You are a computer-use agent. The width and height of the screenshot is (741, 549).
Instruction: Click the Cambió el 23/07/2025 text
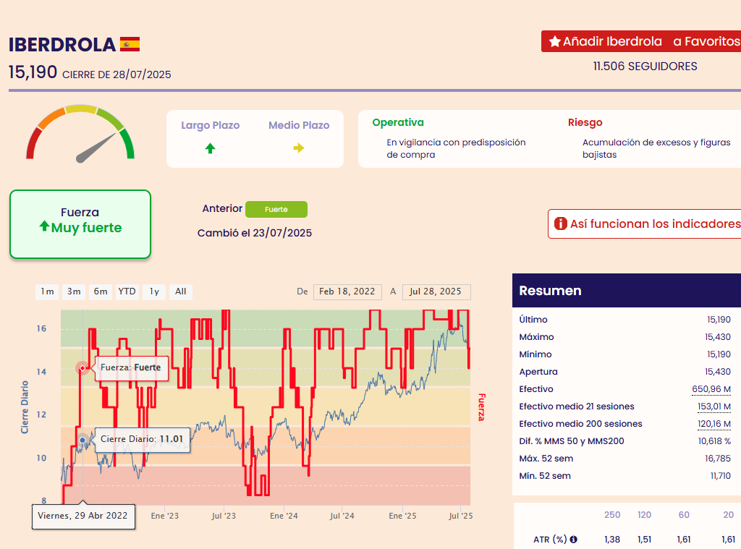click(x=255, y=233)
